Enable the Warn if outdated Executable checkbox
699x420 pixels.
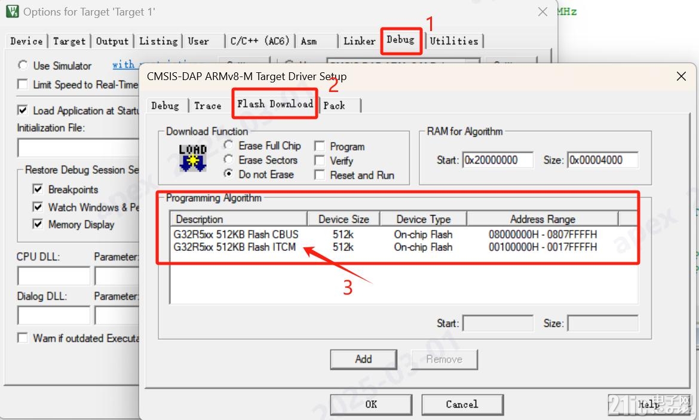22,338
